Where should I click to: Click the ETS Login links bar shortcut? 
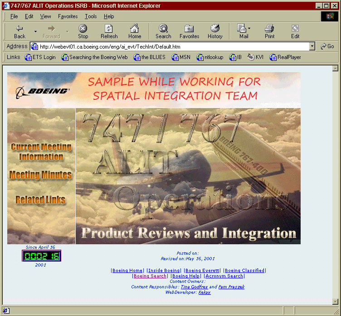40,57
